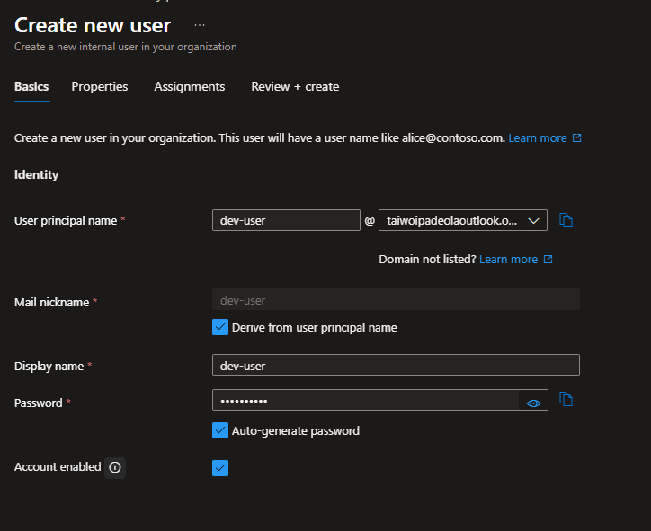
Task: Select the Review + create tab
Action: coord(295,86)
